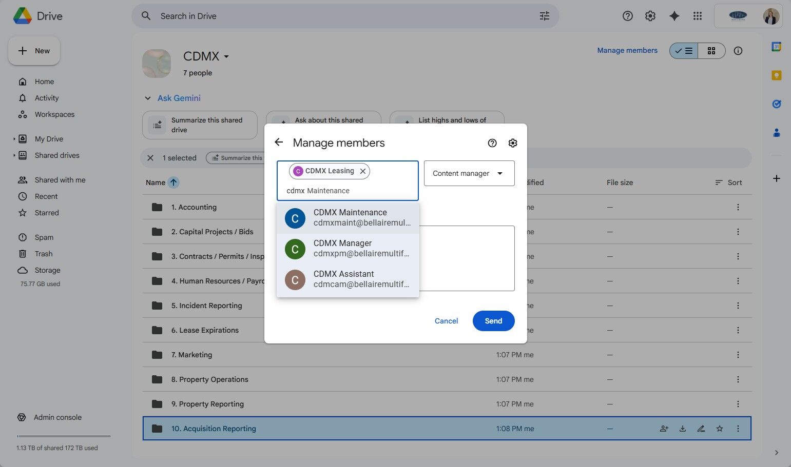Open the Support help icon in header

[627, 16]
